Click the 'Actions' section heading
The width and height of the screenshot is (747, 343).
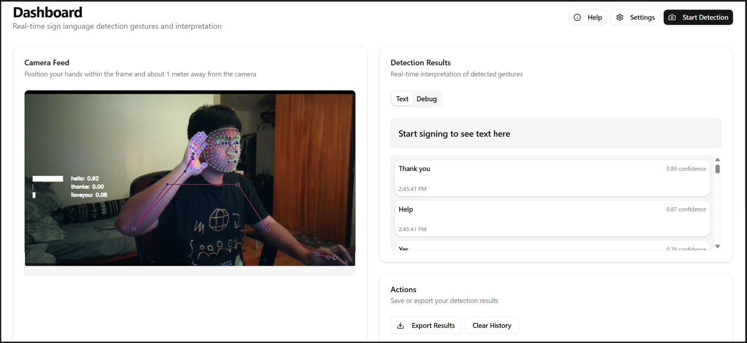tap(403, 290)
